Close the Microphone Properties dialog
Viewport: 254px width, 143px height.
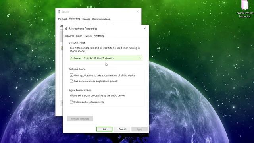point(145,29)
